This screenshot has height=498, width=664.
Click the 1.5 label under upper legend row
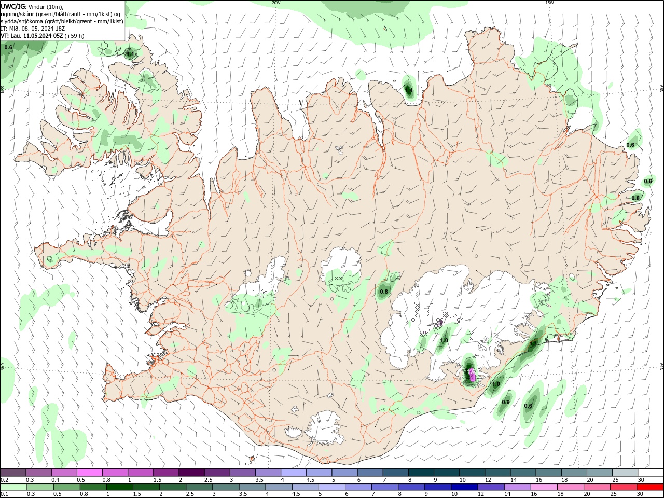pyautogui.click(x=157, y=480)
